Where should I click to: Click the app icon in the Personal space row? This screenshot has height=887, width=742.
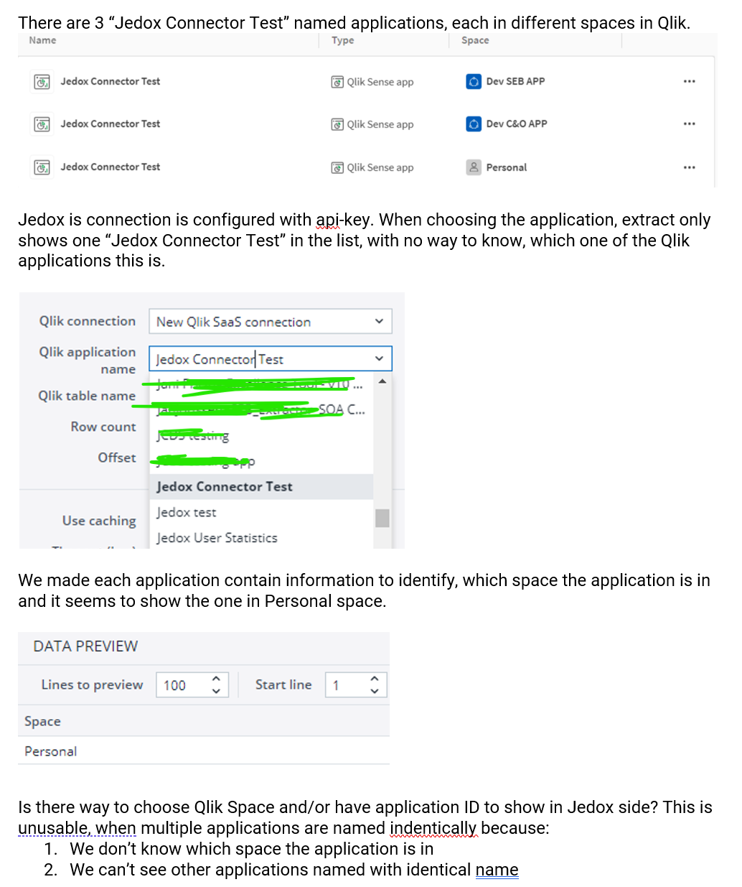[x=42, y=167]
